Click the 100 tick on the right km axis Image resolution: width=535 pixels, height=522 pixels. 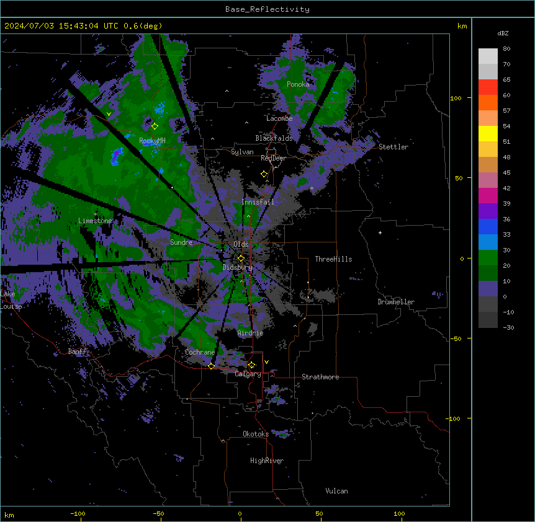coord(456,98)
